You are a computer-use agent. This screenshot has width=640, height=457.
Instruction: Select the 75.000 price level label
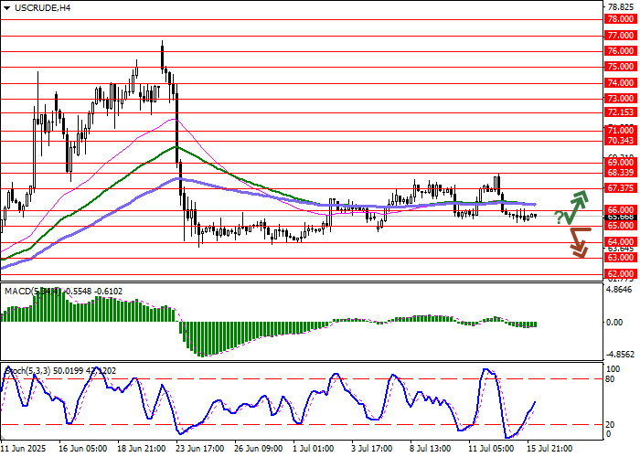click(621, 67)
